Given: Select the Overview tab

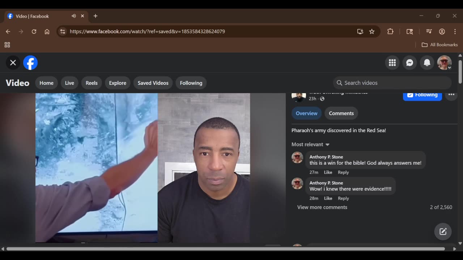Looking at the screenshot, I should (306, 113).
